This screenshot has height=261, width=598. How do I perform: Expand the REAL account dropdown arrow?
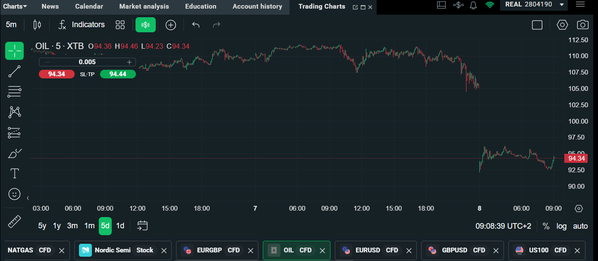pos(561,5)
